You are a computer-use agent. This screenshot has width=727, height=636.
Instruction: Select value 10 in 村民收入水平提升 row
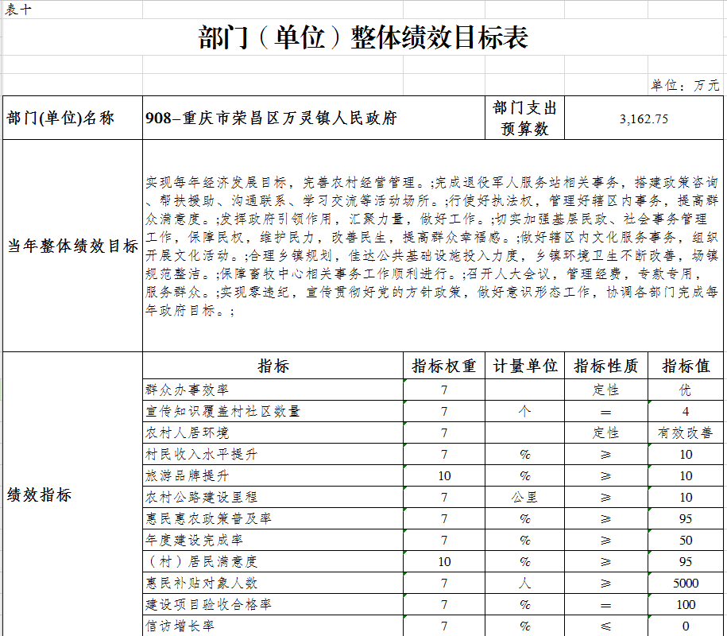pyautogui.click(x=685, y=454)
